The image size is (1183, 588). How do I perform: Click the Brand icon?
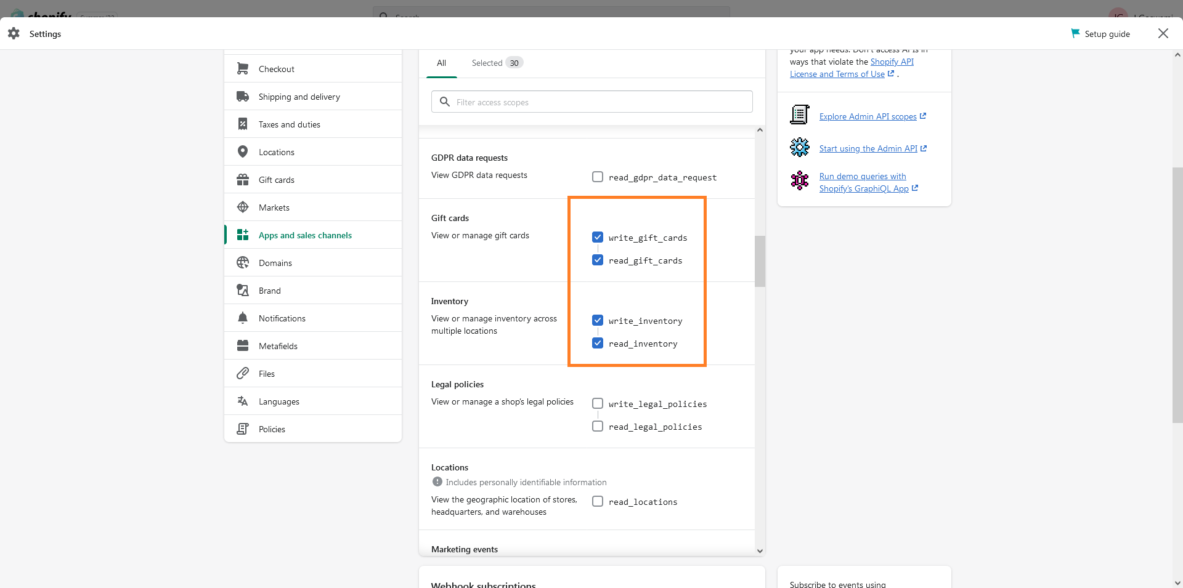[x=243, y=291]
